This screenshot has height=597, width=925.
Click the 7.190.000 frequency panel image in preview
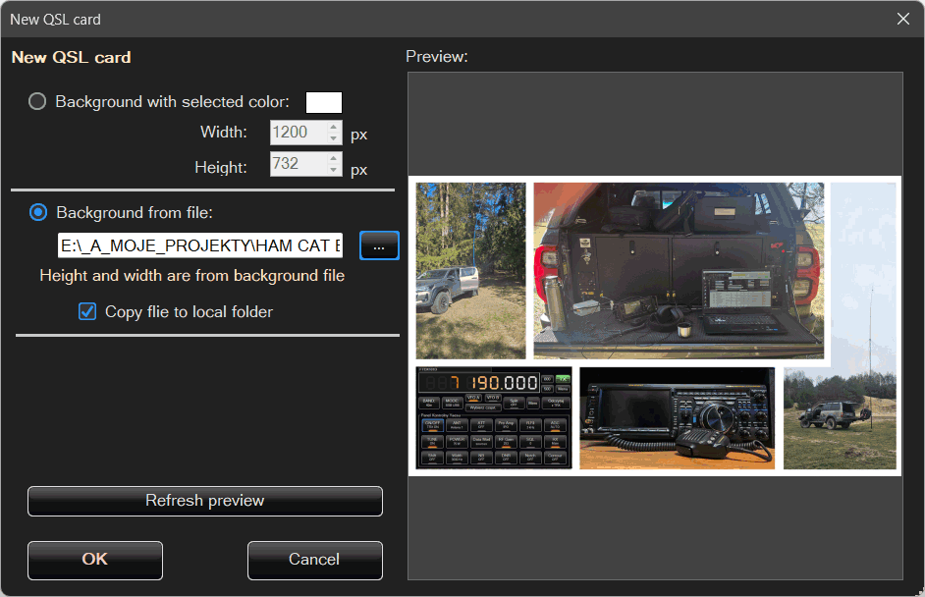pos(493,418)
